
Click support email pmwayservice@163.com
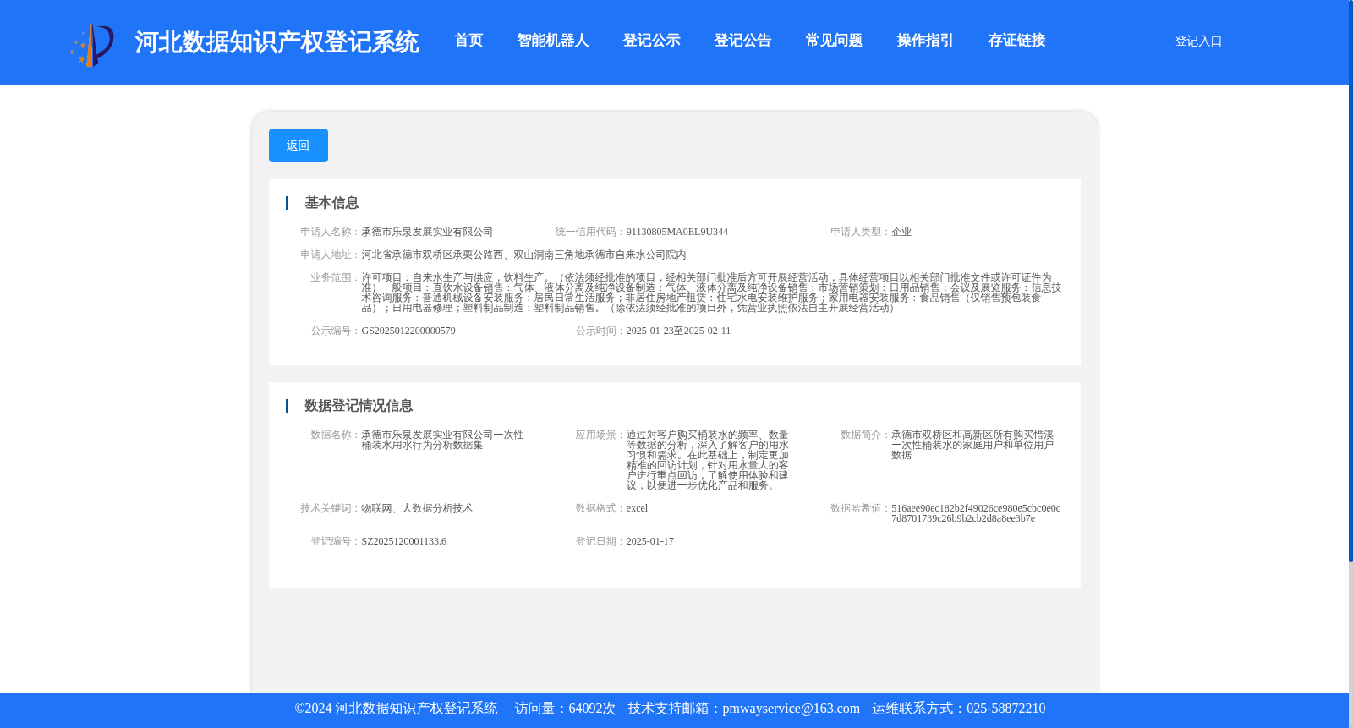792,709
